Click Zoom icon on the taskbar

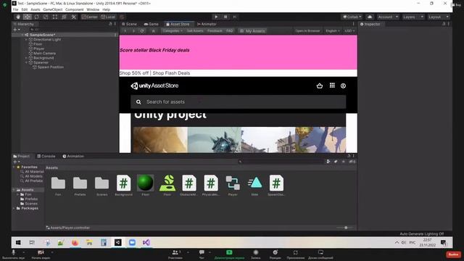tap(132, 243)
